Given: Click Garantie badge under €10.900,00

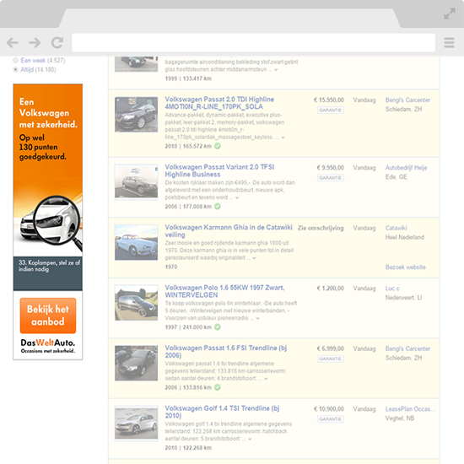Looking at the screenshot, I should 330,419.
